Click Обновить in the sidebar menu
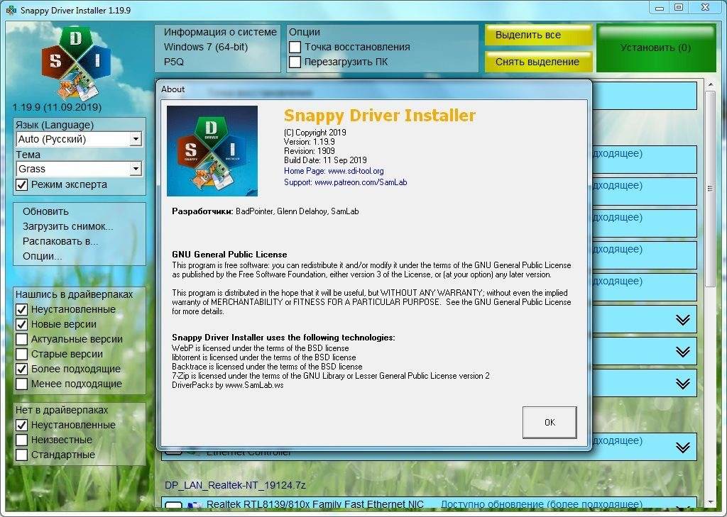 tap(45, 211)
